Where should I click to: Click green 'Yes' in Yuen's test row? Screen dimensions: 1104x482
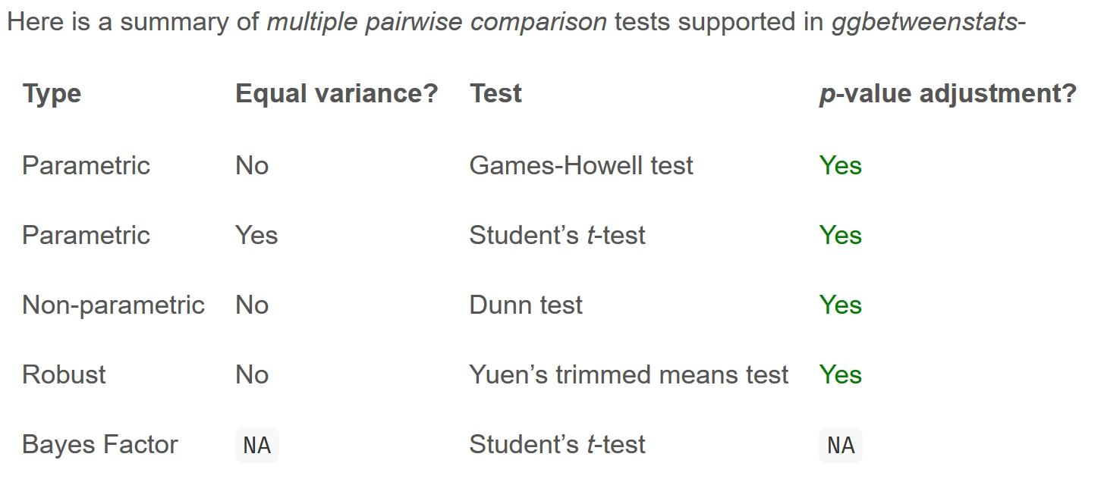[x=840, y=374]
